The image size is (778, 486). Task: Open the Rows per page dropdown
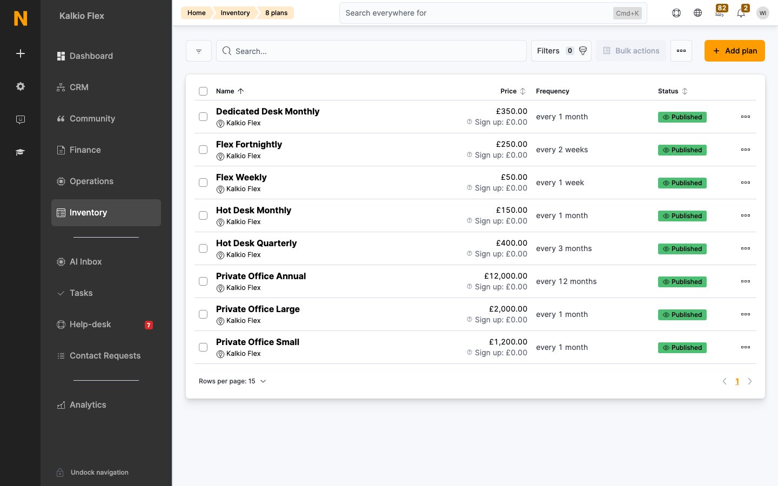[232, 381]
